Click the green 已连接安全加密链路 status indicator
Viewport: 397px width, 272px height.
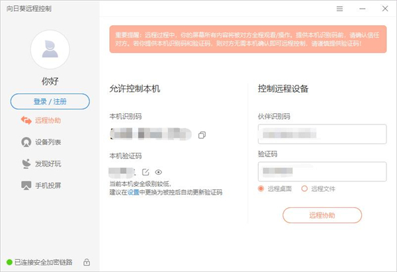(x=9, y=262)
